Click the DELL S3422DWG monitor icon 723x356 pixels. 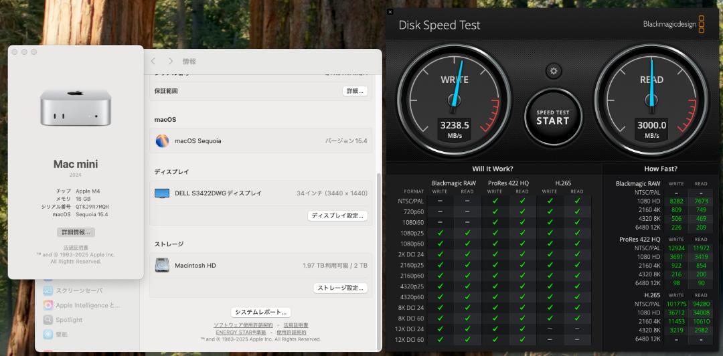(x=162, y=193)
